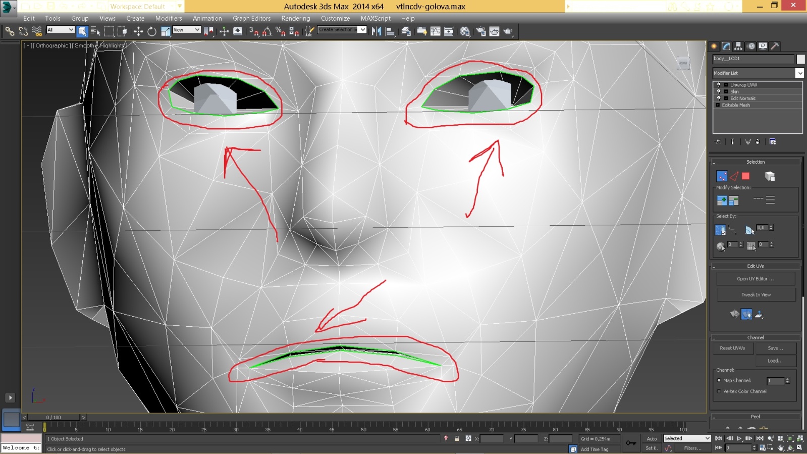Open the Create Selection Set dropdown
The image size is (807, 454).
tap(342, 30)
